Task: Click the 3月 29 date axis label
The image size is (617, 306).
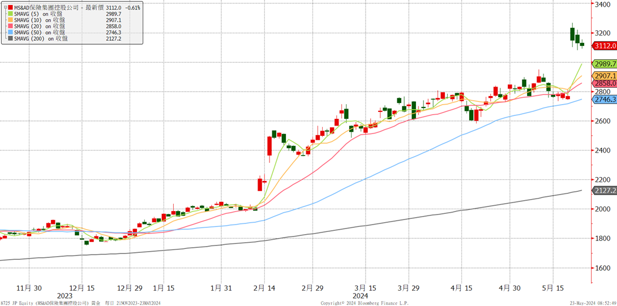Action: (408, 288)
